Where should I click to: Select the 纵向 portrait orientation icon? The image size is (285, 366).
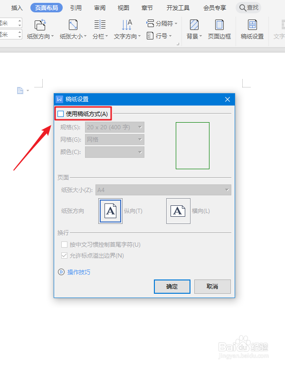[x=110, y=211]
